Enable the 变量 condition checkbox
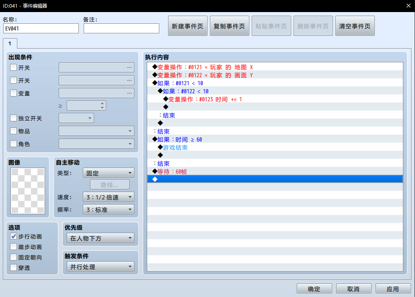Viewport: 415px width, 297px height. pos(14,93)
